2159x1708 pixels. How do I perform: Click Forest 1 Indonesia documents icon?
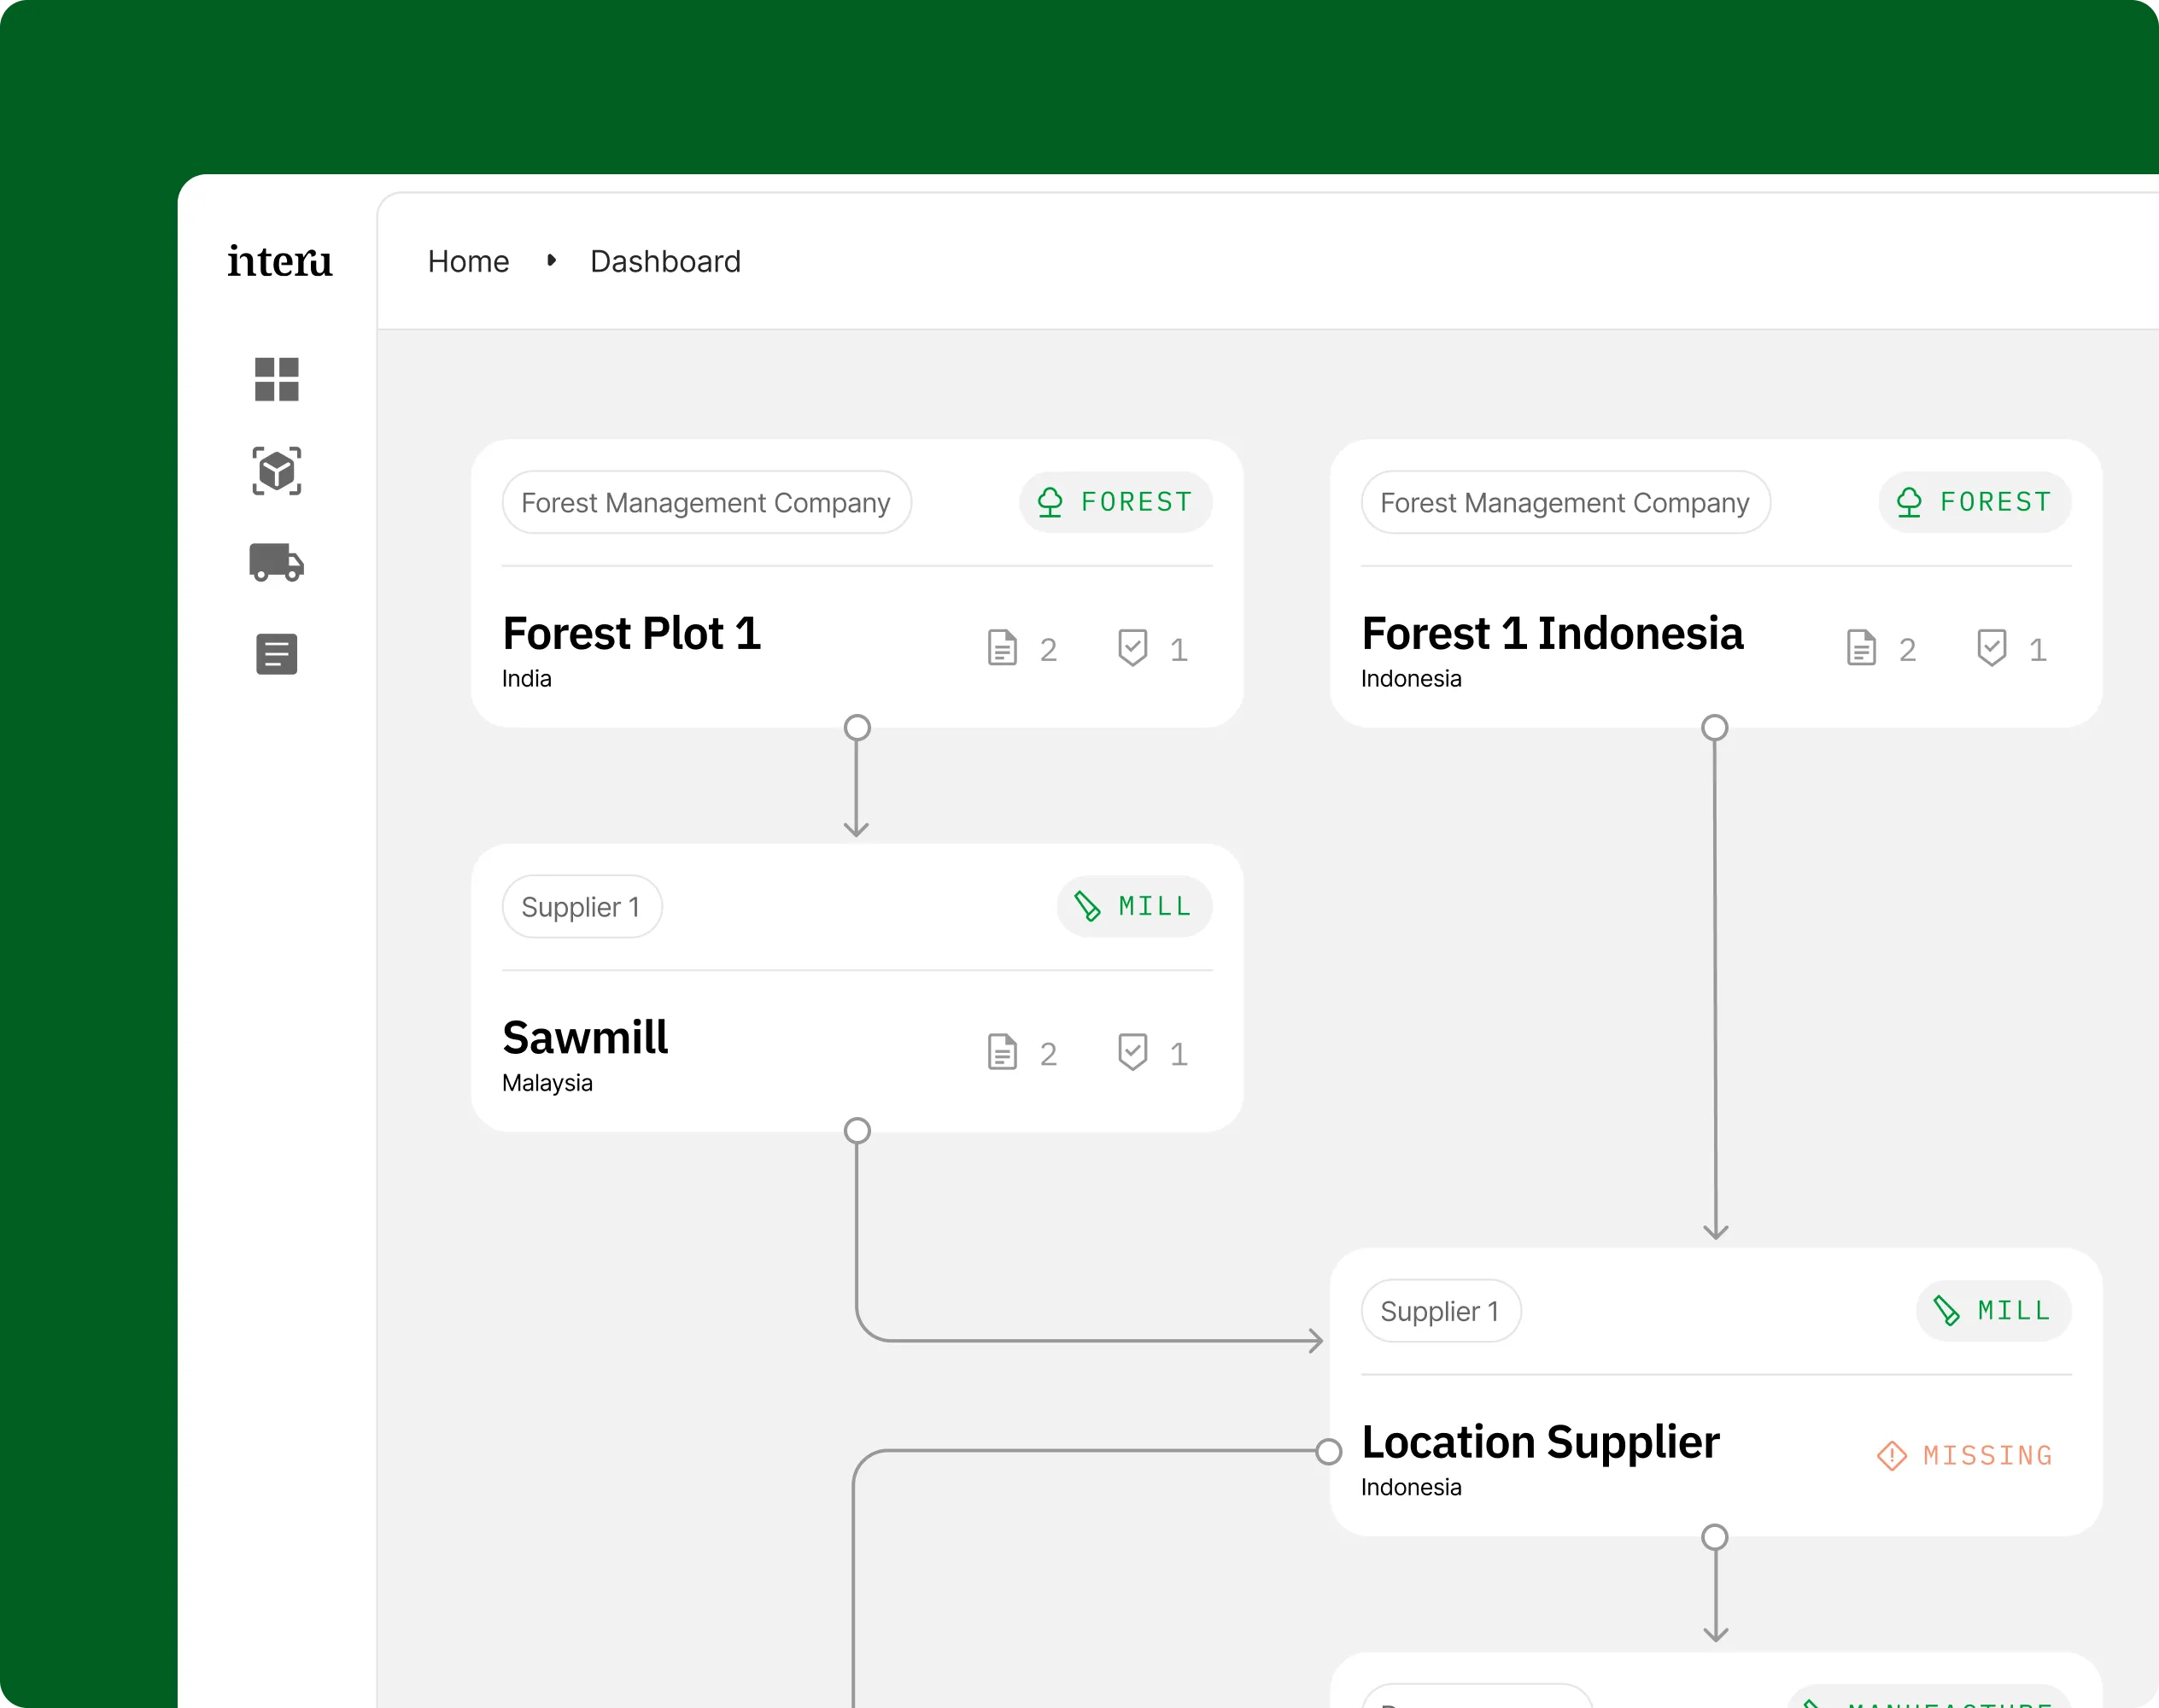[x=1861, y=648]
